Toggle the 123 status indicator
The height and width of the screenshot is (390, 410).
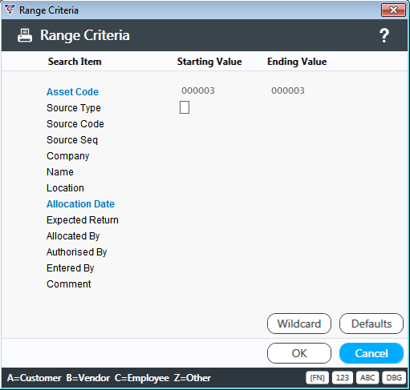pos(343,378)
